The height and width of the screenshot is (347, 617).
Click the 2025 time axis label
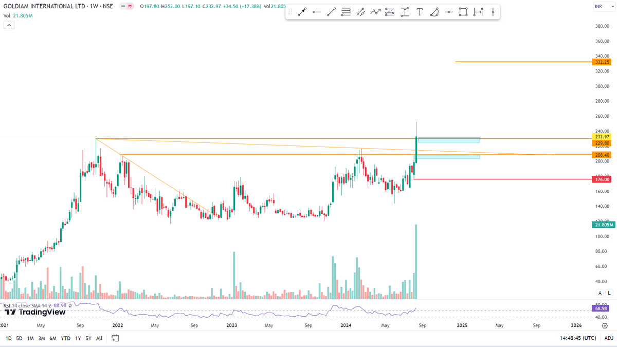462,325
